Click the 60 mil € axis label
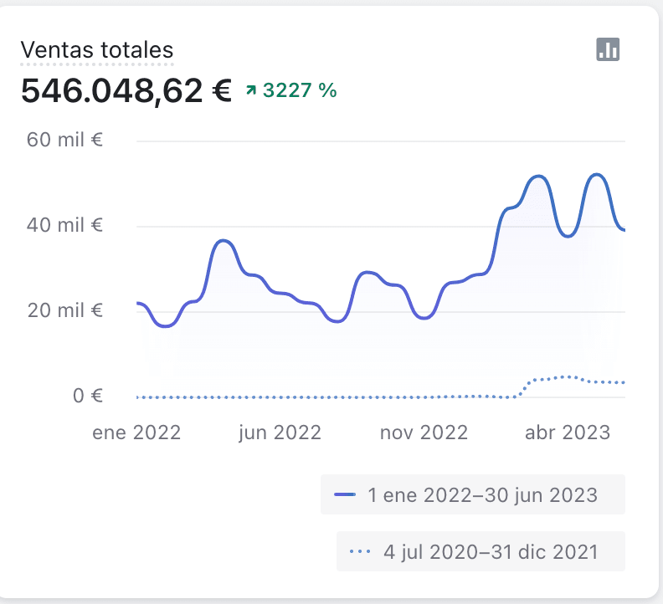 point(64,140)
